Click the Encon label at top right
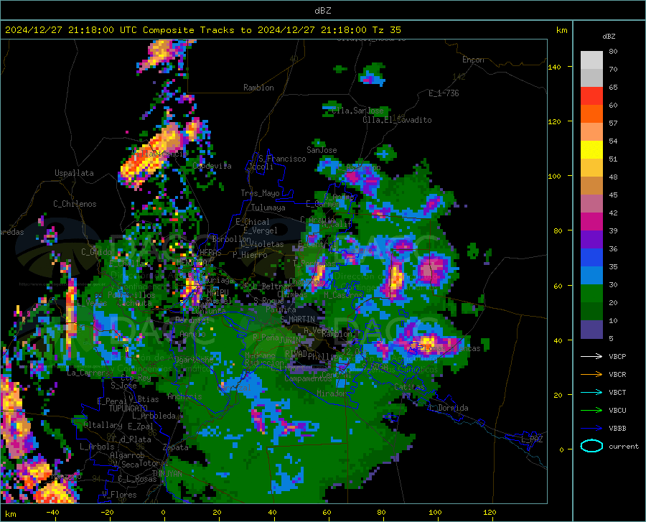The width and height of the screenshot is (646, 522). (x=473, y=60)
